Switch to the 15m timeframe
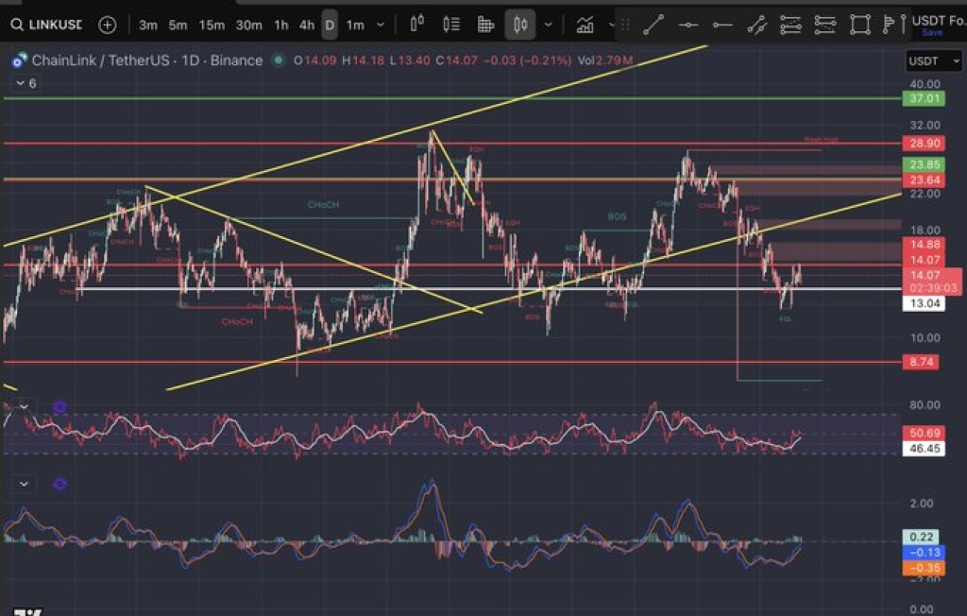This screenshot has height=616, width=967. 212,25
